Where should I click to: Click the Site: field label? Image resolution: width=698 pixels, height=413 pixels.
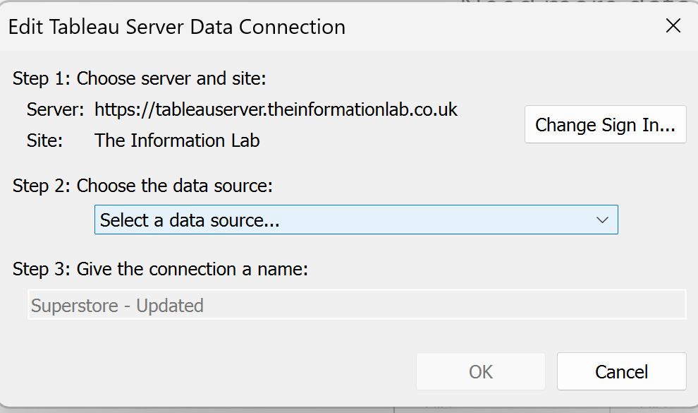pos(44,140)
